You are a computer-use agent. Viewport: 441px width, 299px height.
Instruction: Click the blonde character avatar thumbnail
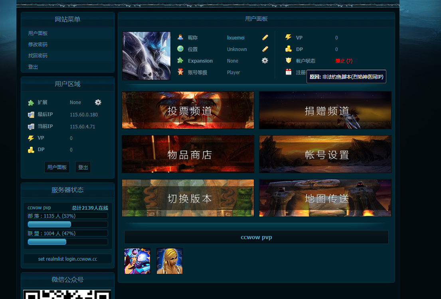point(169,261)
